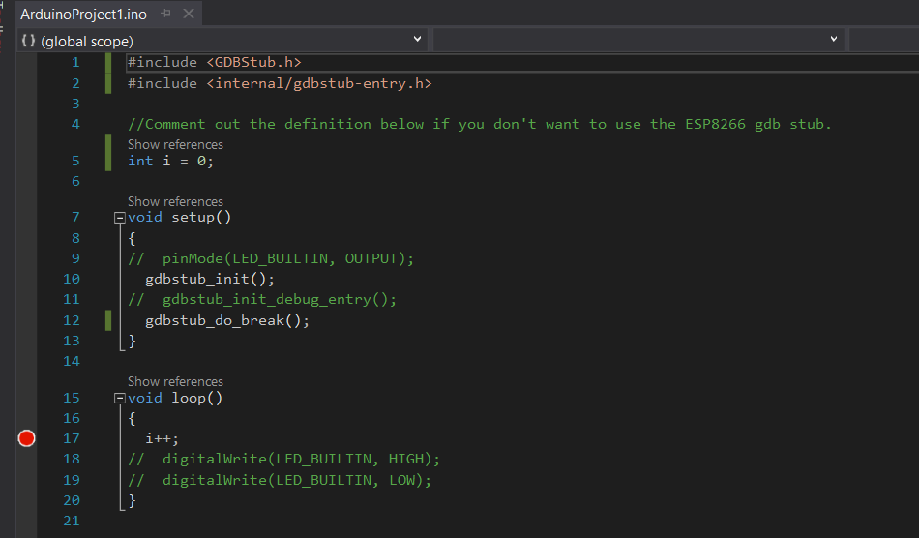Viewport: 919px width, 538px height.
Task: Click the i++; statement
Action: click(162, 439)
